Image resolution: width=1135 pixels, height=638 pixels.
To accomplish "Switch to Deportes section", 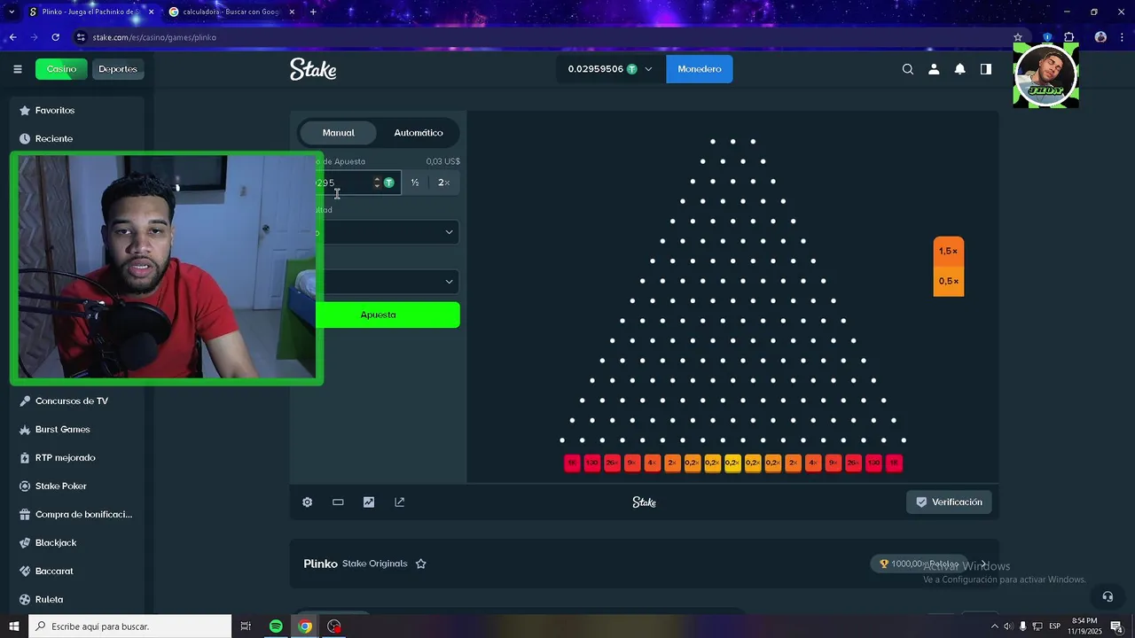I will (118, 69).
